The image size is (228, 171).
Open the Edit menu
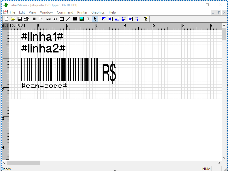[22, 12]
